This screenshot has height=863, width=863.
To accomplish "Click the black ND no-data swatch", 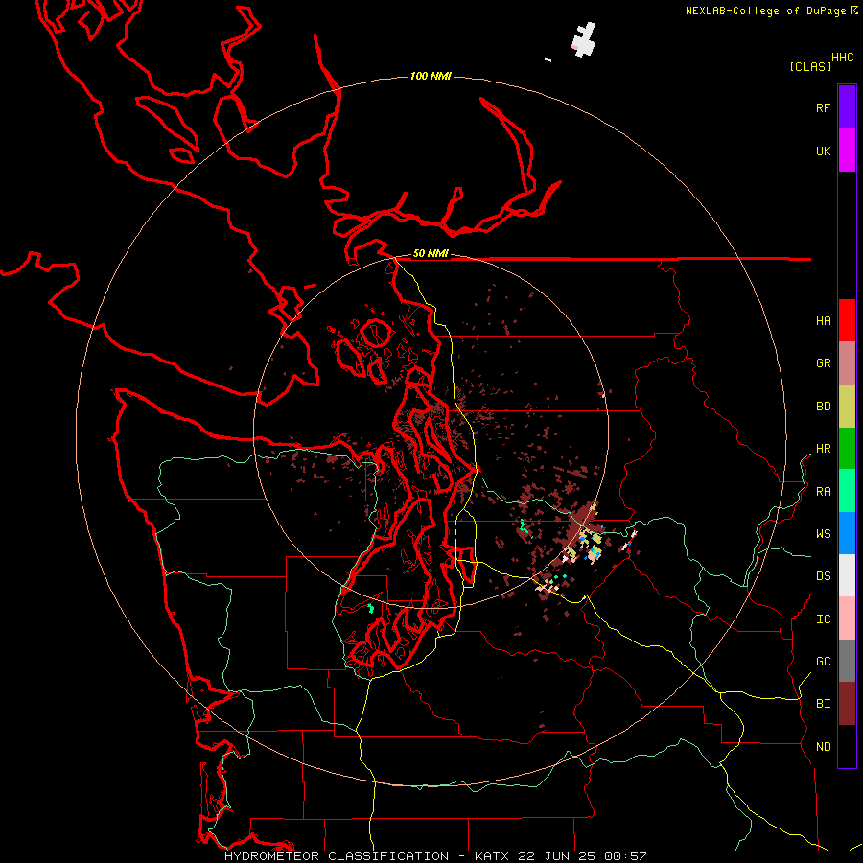I will pos(847,746).
